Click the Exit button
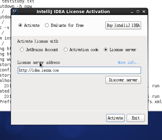 [x=136, y=118]
